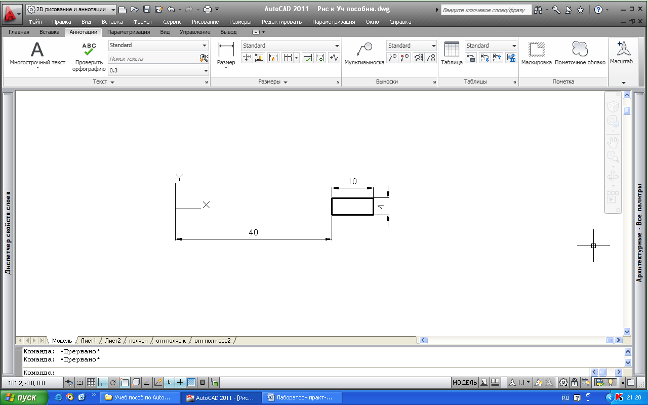Insert a table with the Таблица tool
The width and height of the screenshot is (648, 405).
pos(451,54)
